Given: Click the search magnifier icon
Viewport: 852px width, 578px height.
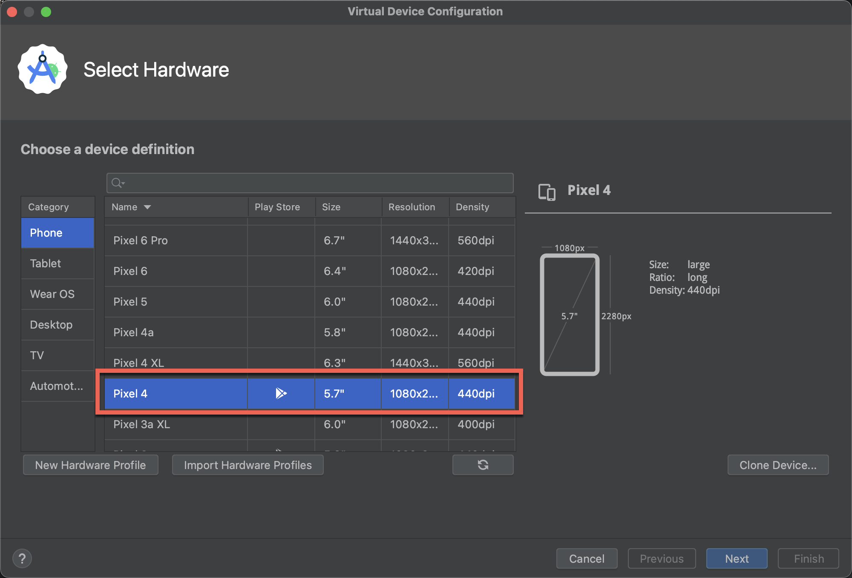Looking at the screenshot, I should pos(117,183).
